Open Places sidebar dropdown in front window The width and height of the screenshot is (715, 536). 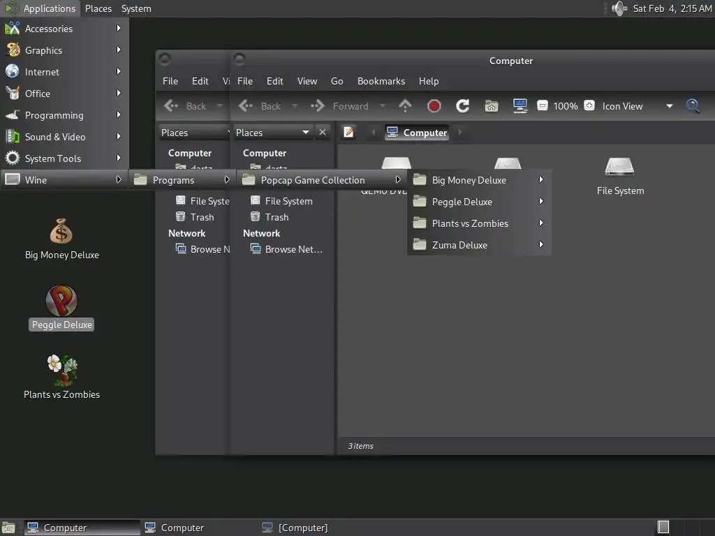click(273, 133)
